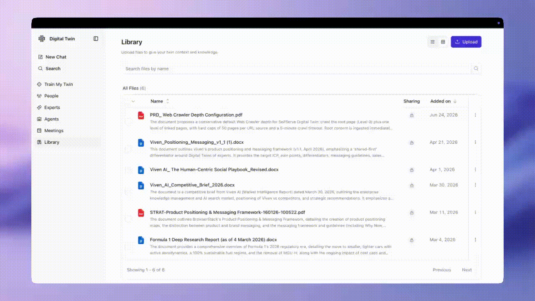Open STRAT-Product Positioning & Messaging Framework pdf

[227, 212]
